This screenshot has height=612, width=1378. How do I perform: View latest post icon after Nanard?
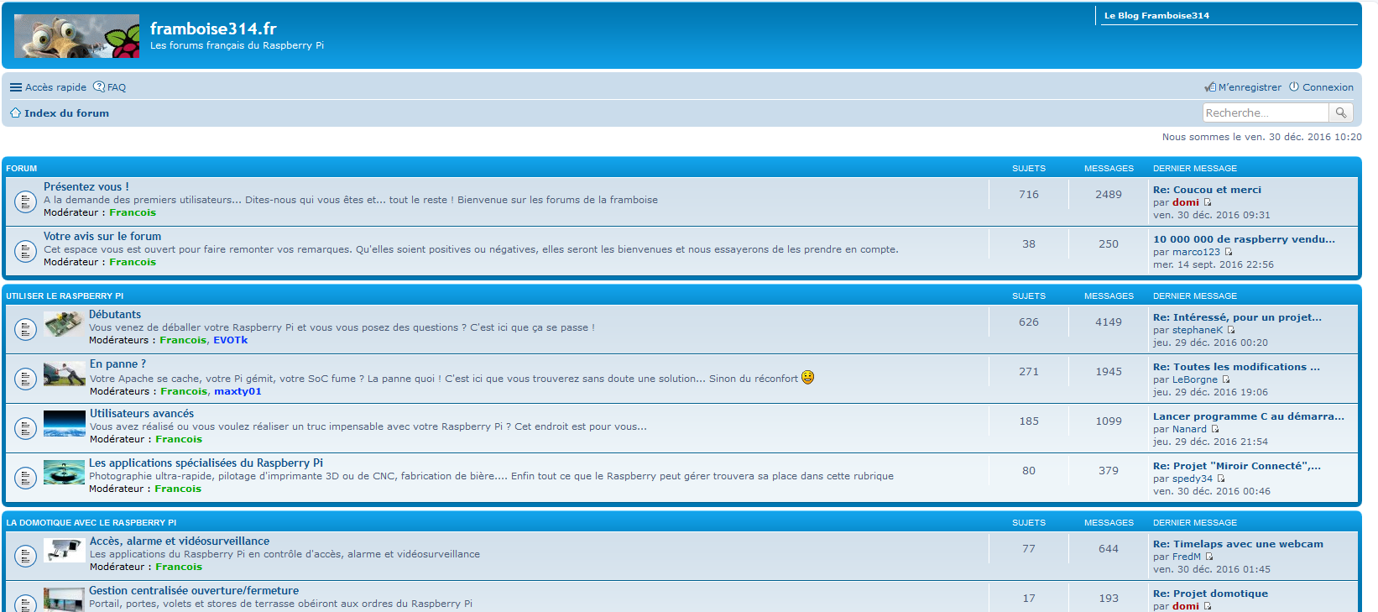[1215, 429]
